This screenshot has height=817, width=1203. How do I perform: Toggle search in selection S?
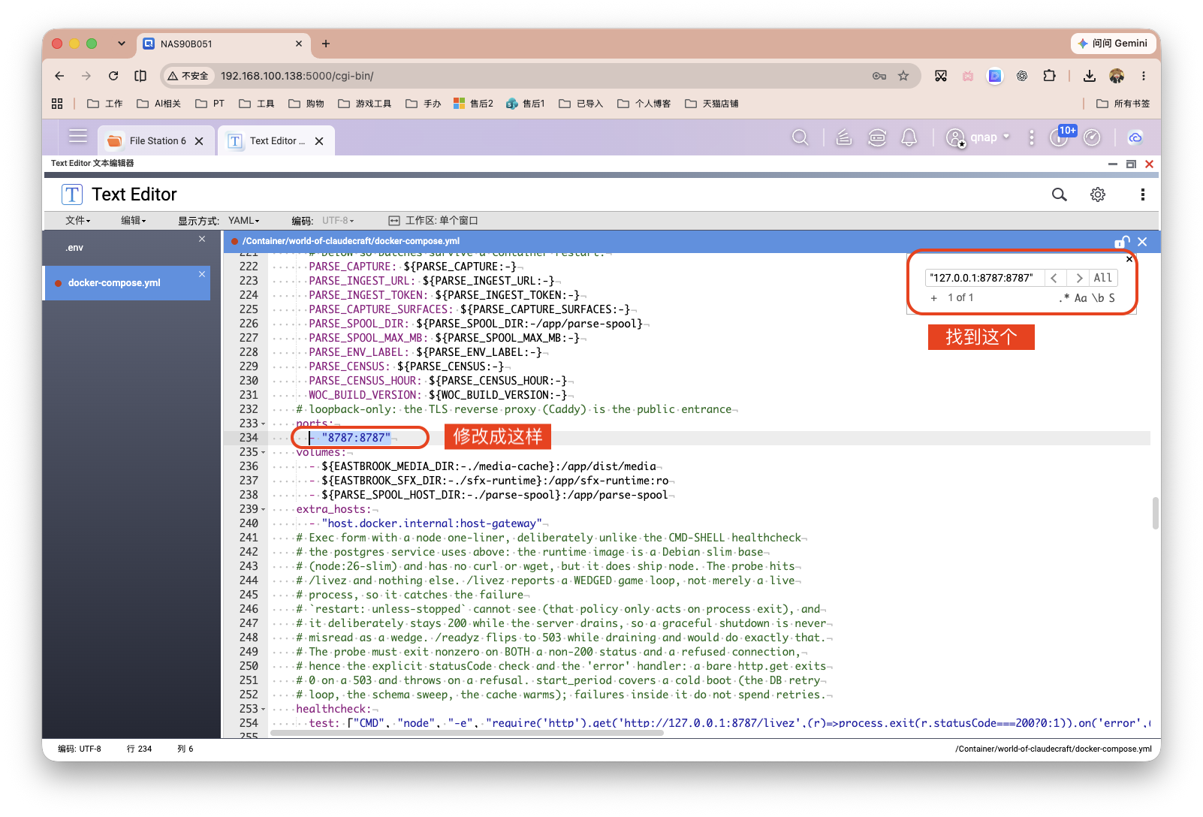(x=1112, y=298)
